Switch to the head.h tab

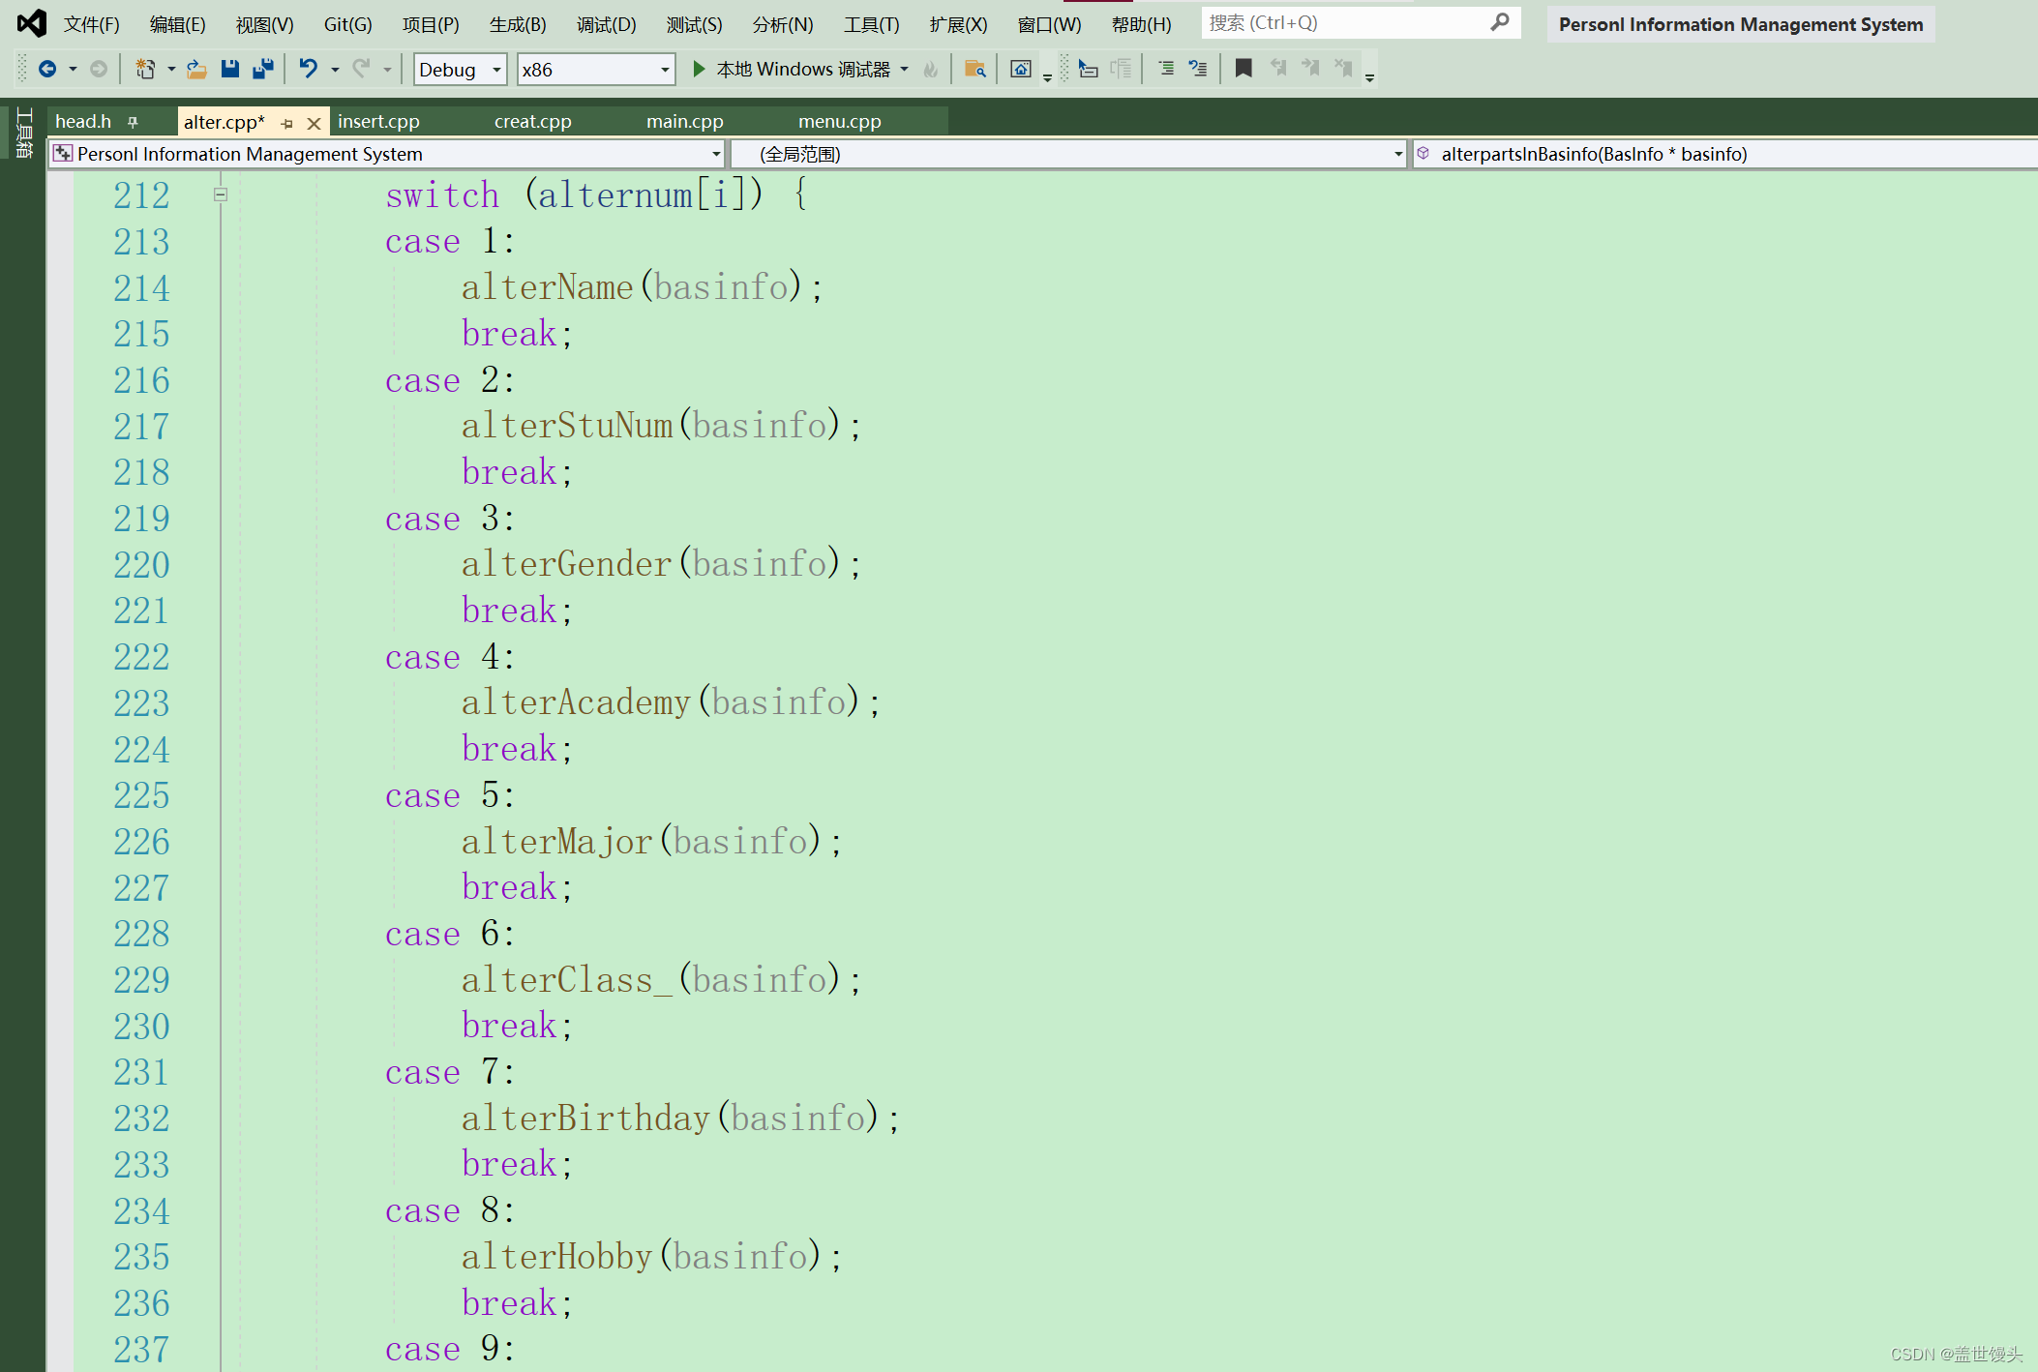click(x=84, y=119)
